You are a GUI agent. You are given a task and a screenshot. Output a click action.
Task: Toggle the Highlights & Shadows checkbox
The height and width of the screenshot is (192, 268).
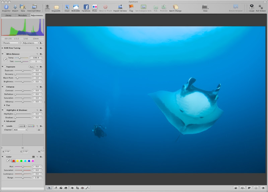click(5, 110)
